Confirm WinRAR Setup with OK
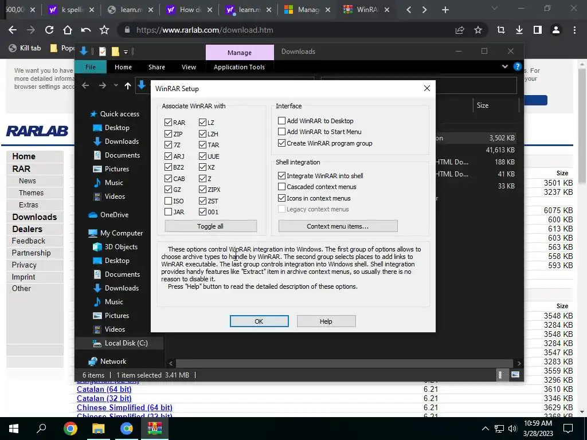Viewport: 587px width, 440px height. click(259, 321)
